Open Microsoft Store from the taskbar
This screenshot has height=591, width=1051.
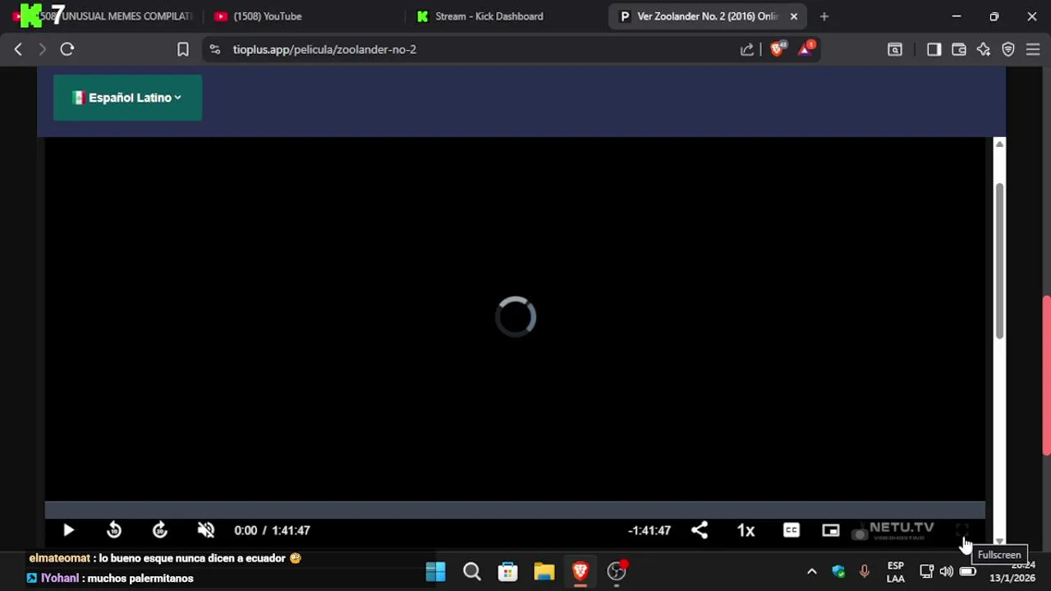click(507, 571)
